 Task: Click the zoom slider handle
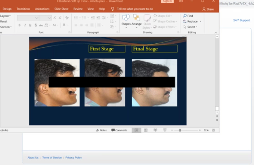pos(180,130)
